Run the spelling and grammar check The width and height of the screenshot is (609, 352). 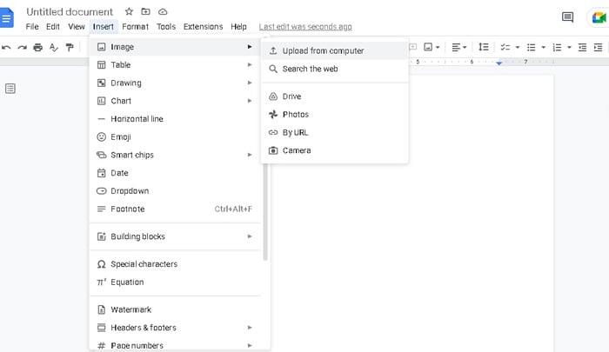(x=53, y=47)
